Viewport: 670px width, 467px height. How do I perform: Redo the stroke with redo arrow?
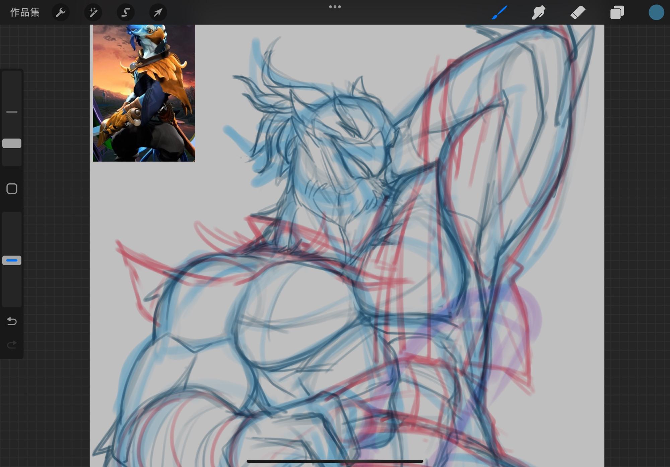pyautogui.click(x=12, y=345)
